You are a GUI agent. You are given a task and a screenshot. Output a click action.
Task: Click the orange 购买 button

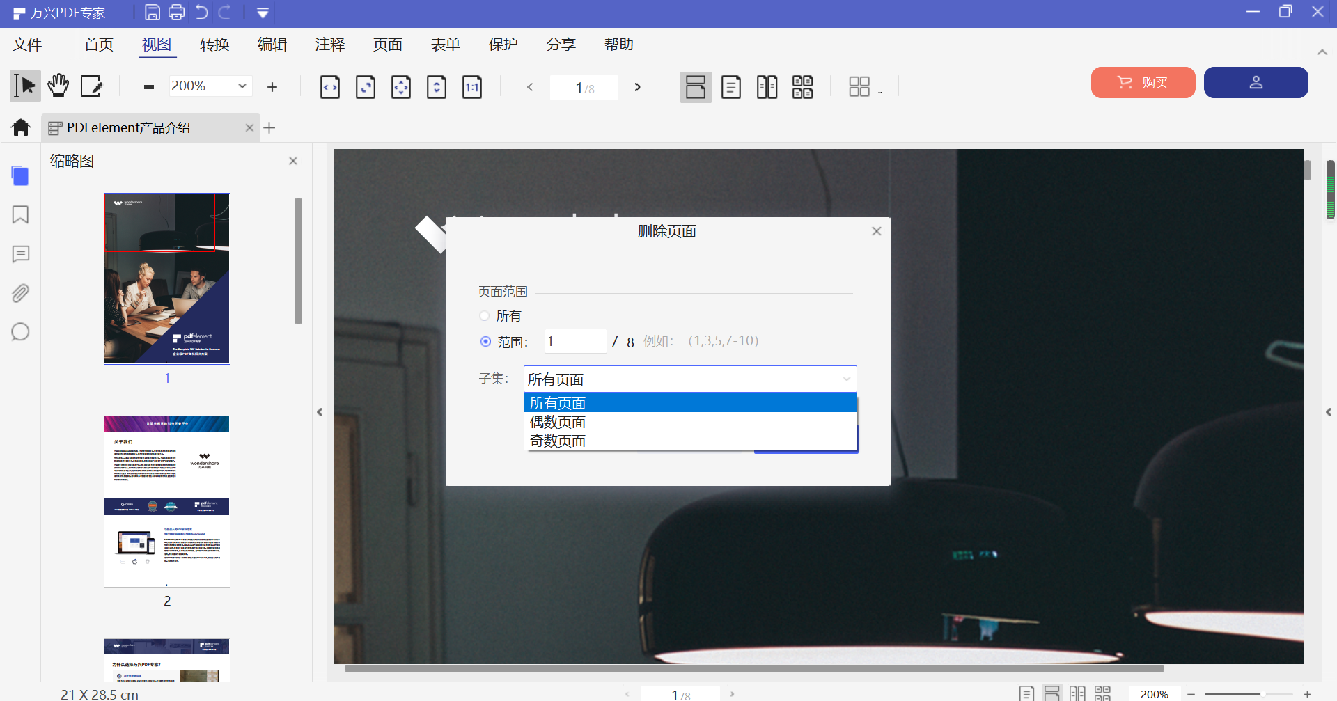(1143, 82)
